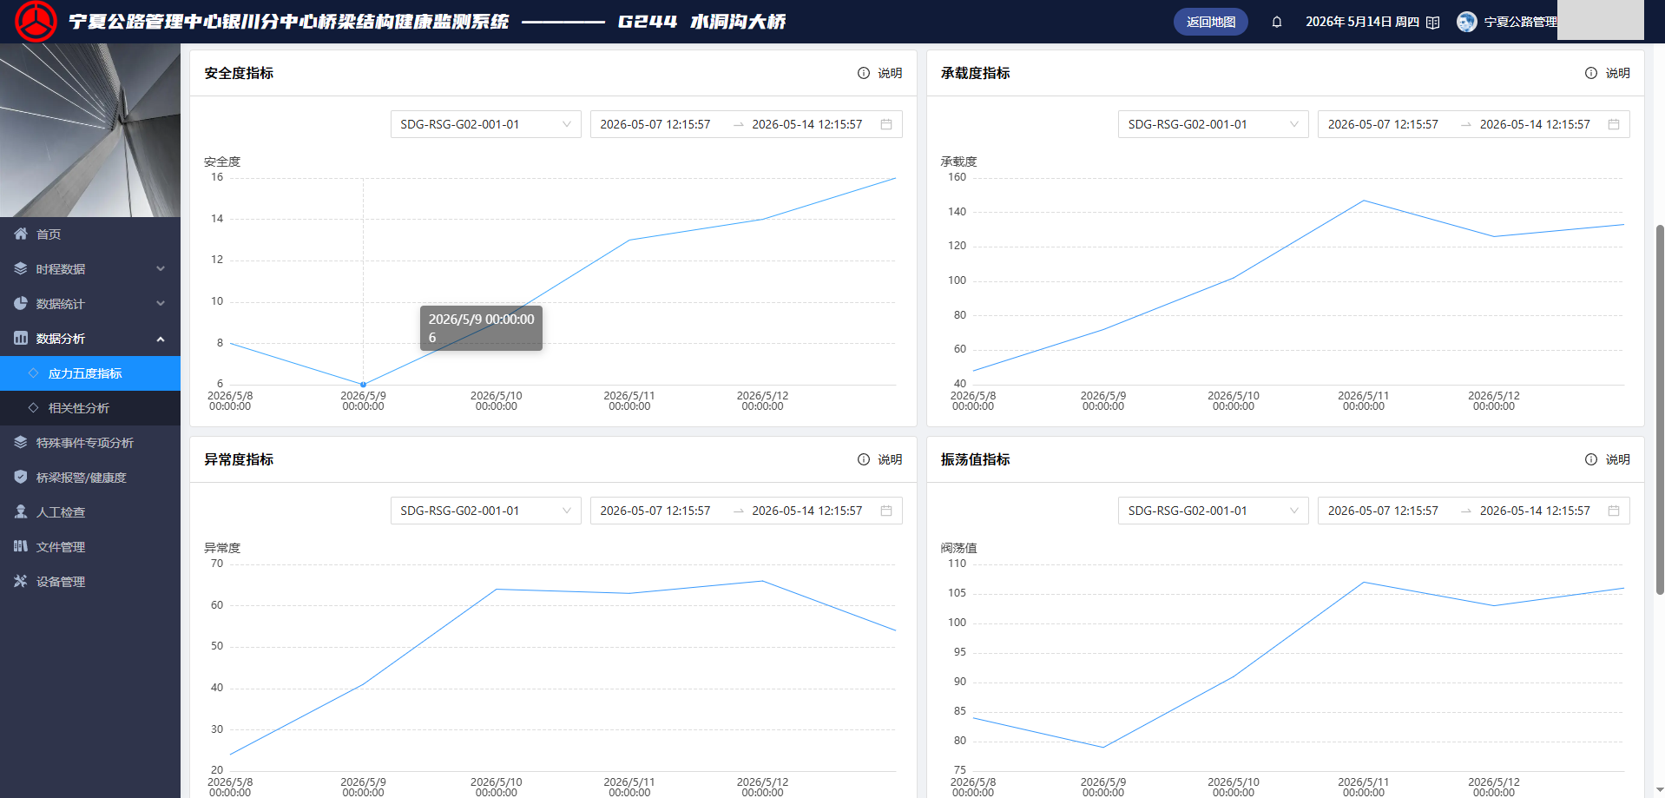This screenshot has width=1665, height=798.
Task: Click start date in 异常度指标 range
Action: (655, 511)
